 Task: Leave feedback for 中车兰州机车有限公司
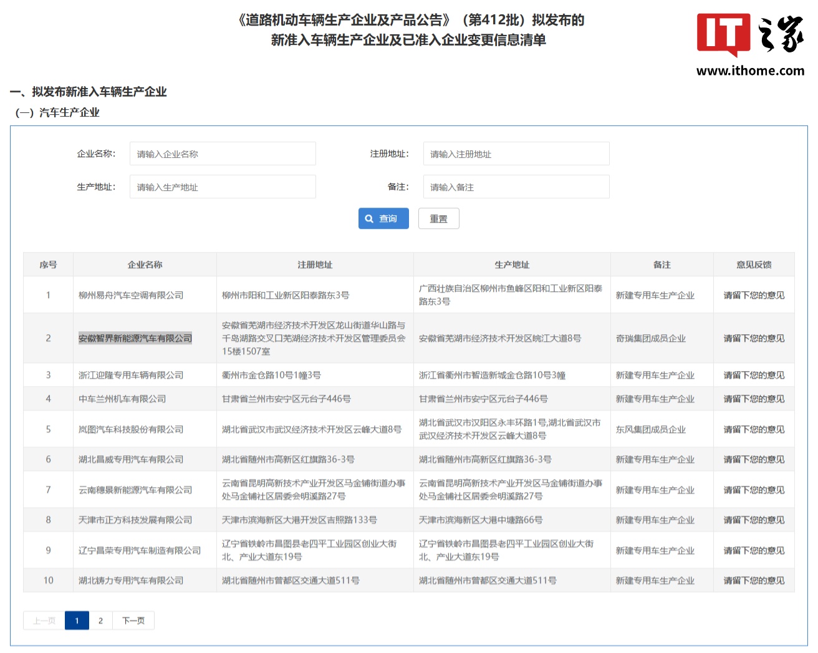point(754,399)
